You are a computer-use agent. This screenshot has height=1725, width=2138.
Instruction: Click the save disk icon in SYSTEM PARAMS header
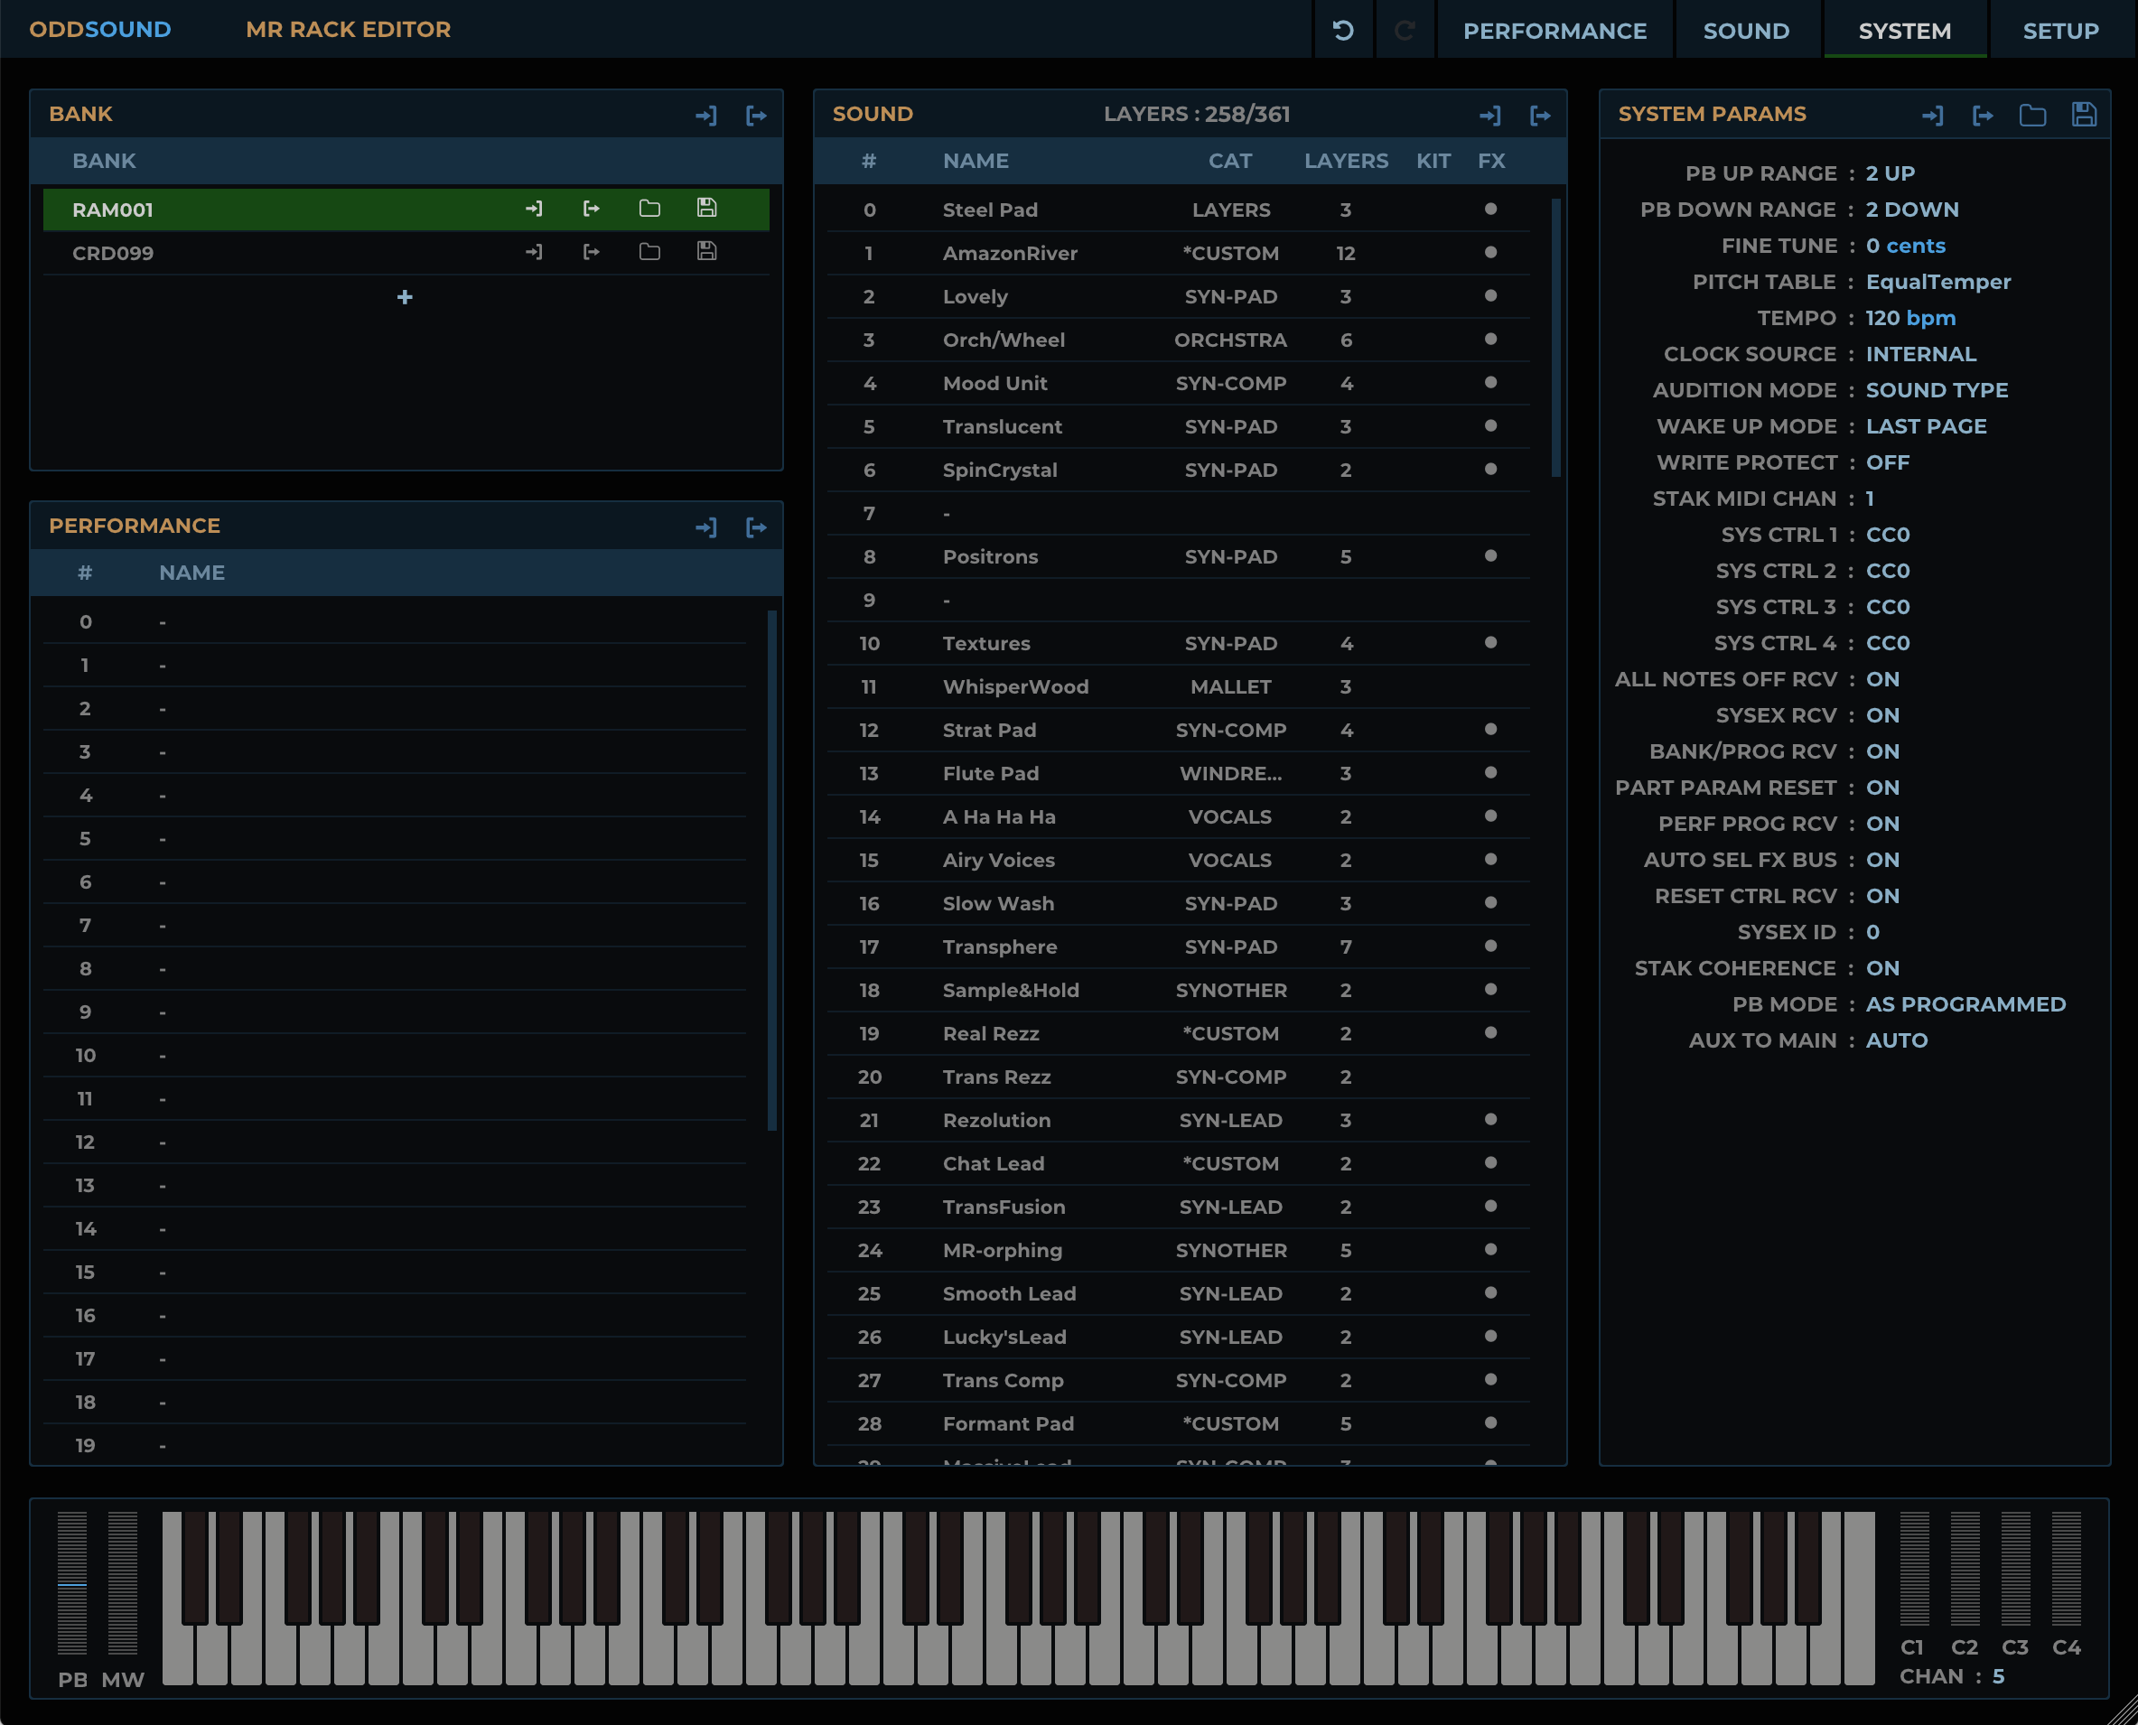point(2085,115)
